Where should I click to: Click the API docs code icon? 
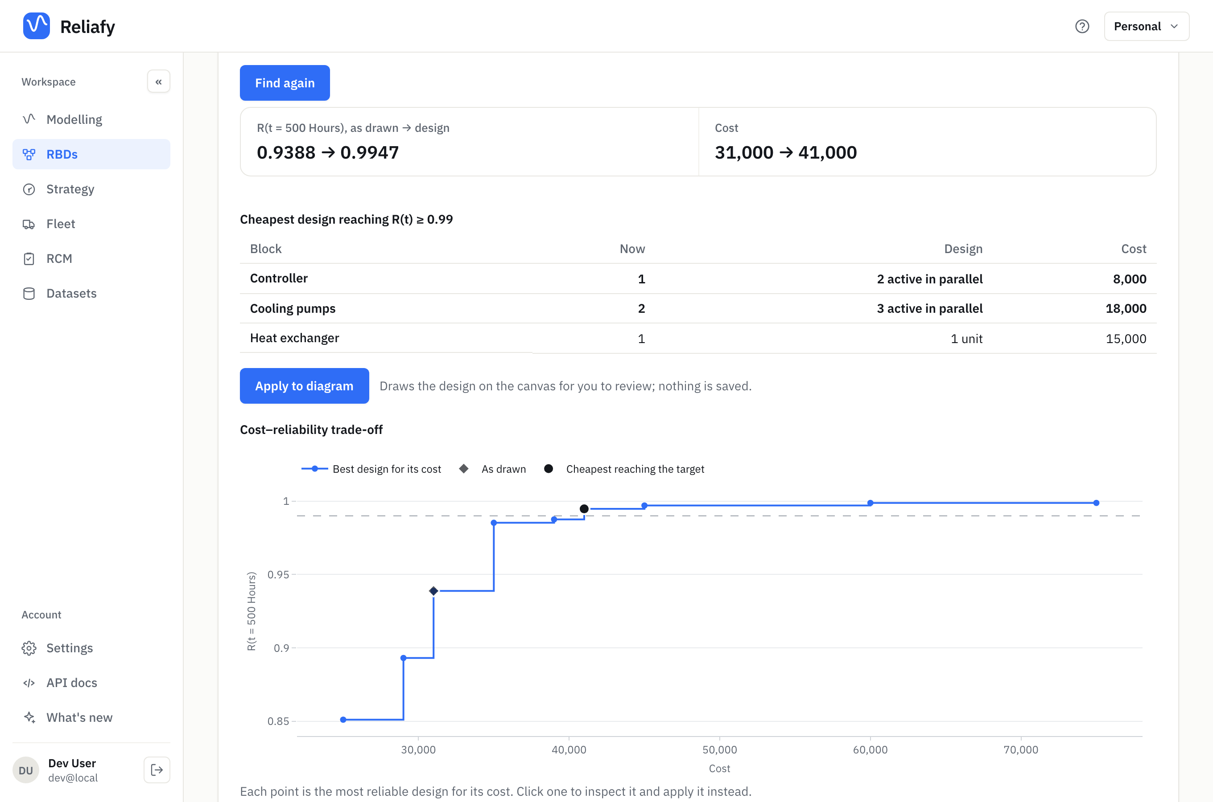29,683
